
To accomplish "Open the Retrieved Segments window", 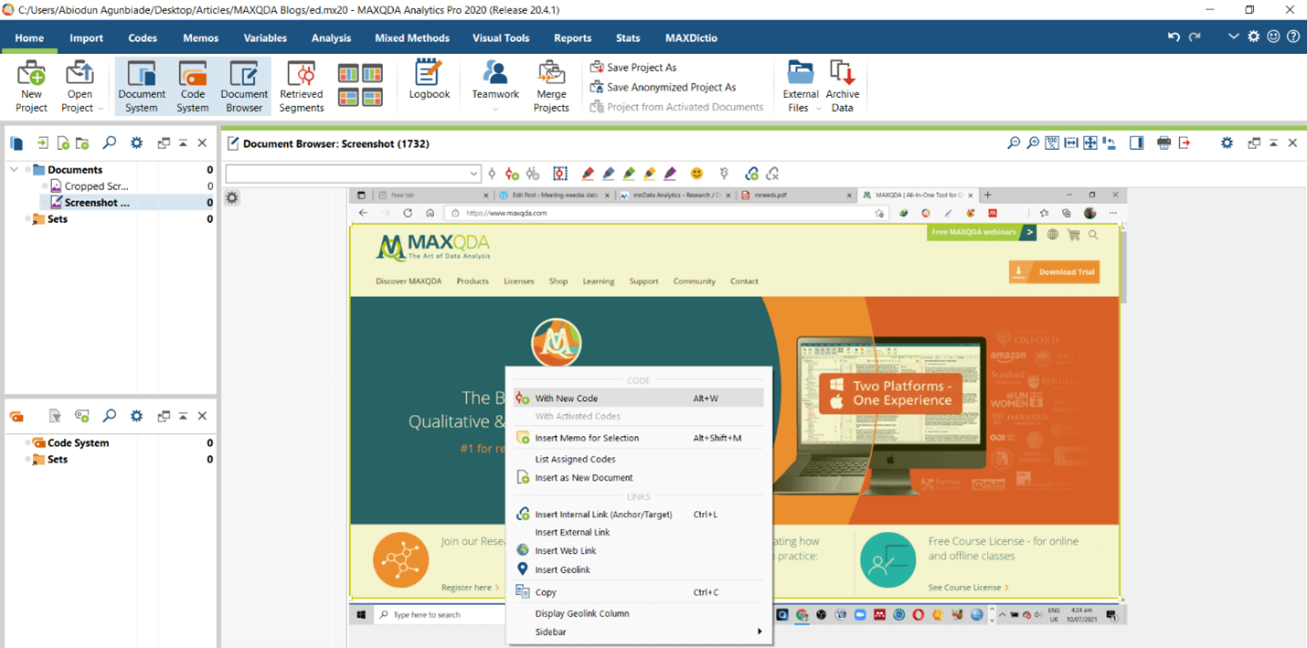I will [x=302, y=87].
